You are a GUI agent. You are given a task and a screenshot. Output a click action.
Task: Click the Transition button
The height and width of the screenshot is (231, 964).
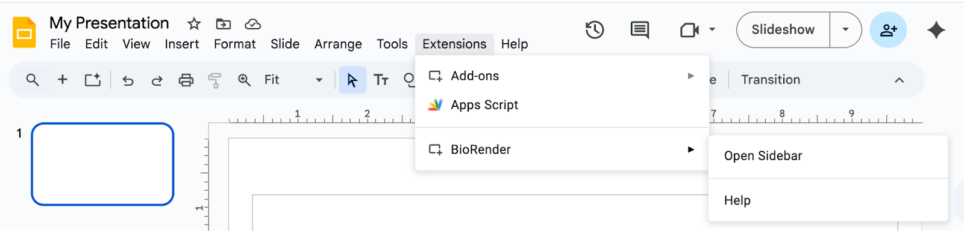coord(771,80)
